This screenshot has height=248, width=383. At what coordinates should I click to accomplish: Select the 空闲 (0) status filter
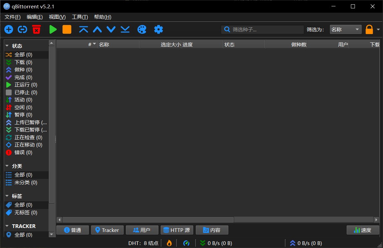click(x=26, y=107)
